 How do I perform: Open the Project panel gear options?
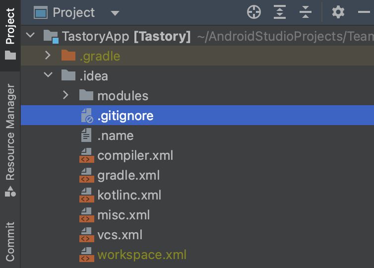pos(338,12)
